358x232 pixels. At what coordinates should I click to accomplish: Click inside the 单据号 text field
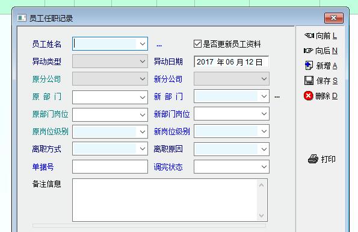[110, 167]
